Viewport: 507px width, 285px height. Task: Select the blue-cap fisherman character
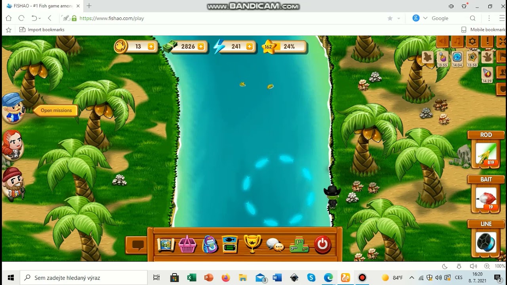(x=13, y=107)
